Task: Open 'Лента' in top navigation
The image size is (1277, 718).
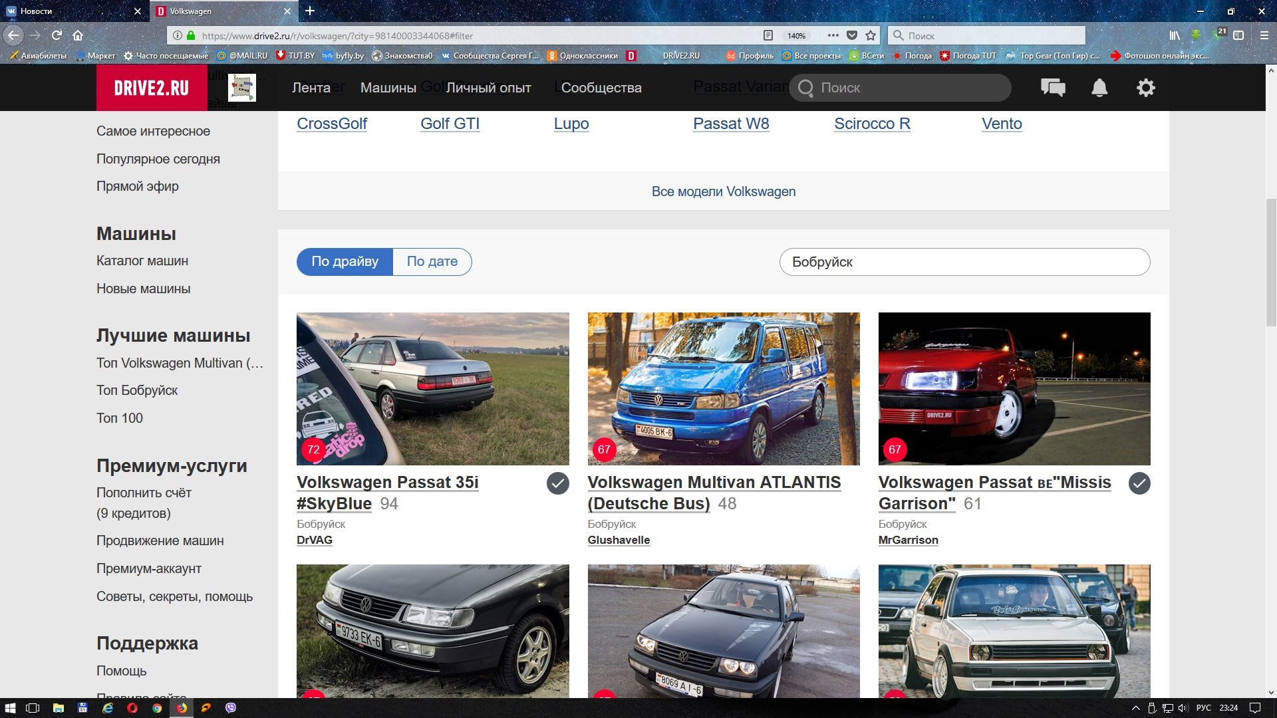Action: coord(311,88)
